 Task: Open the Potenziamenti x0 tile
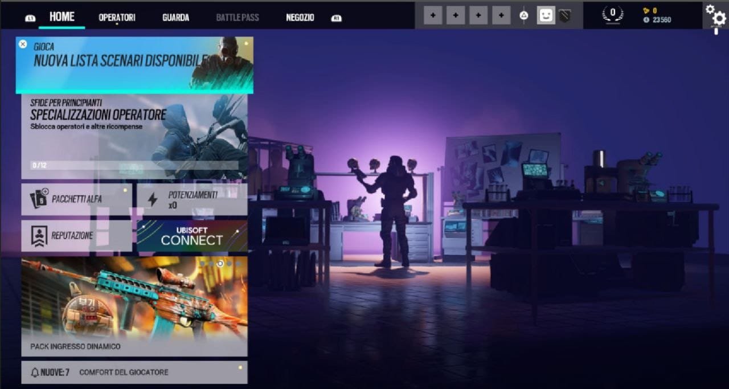pyautogui.click(x=192, y=199)
